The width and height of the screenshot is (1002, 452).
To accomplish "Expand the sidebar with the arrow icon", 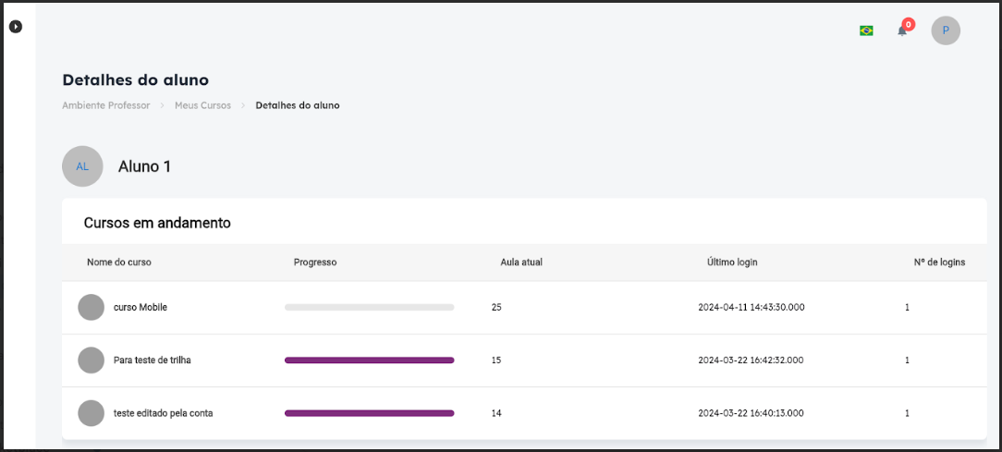I will pyautogui.click(x=16, y=27).
